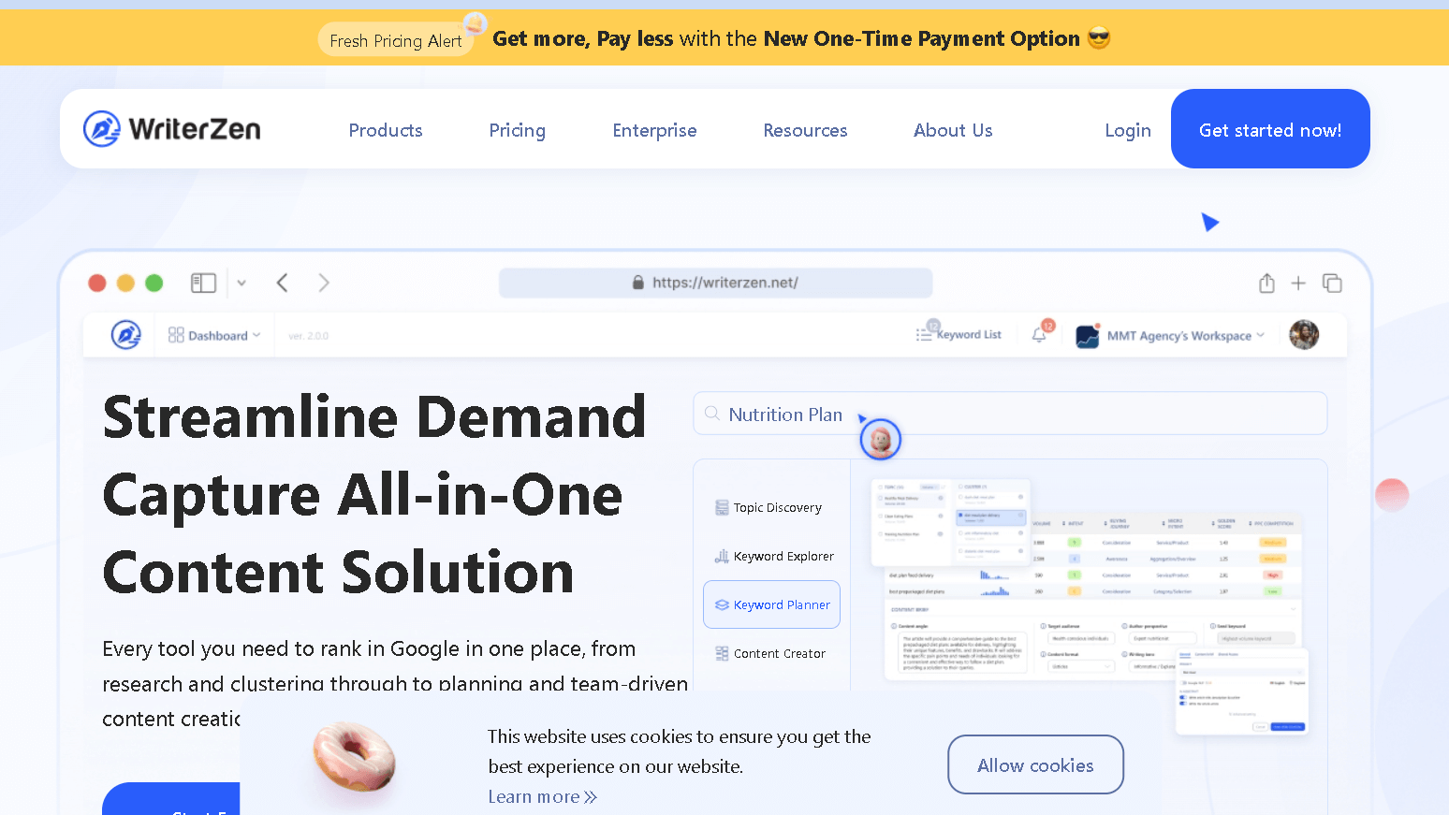
Task: Open the Dashboard dropdown
Action: click(x=214, y=335)
